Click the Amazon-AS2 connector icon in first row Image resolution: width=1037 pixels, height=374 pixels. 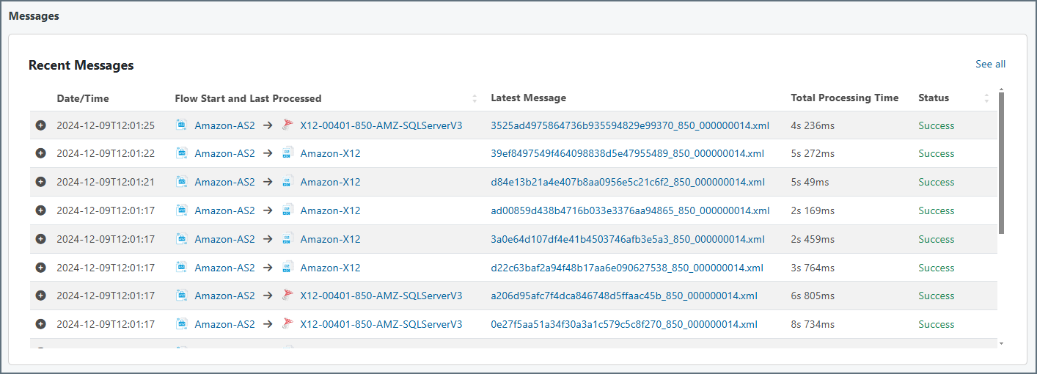tap(182, 125)
